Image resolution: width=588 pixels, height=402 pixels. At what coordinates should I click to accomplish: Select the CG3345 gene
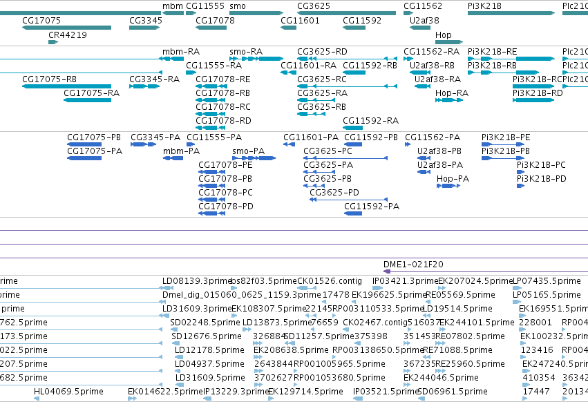[144, 28]
